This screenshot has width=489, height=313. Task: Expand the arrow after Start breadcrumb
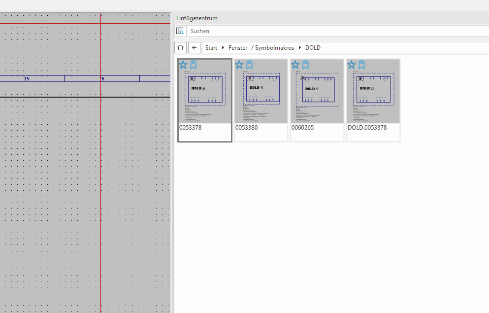(223, 48)
